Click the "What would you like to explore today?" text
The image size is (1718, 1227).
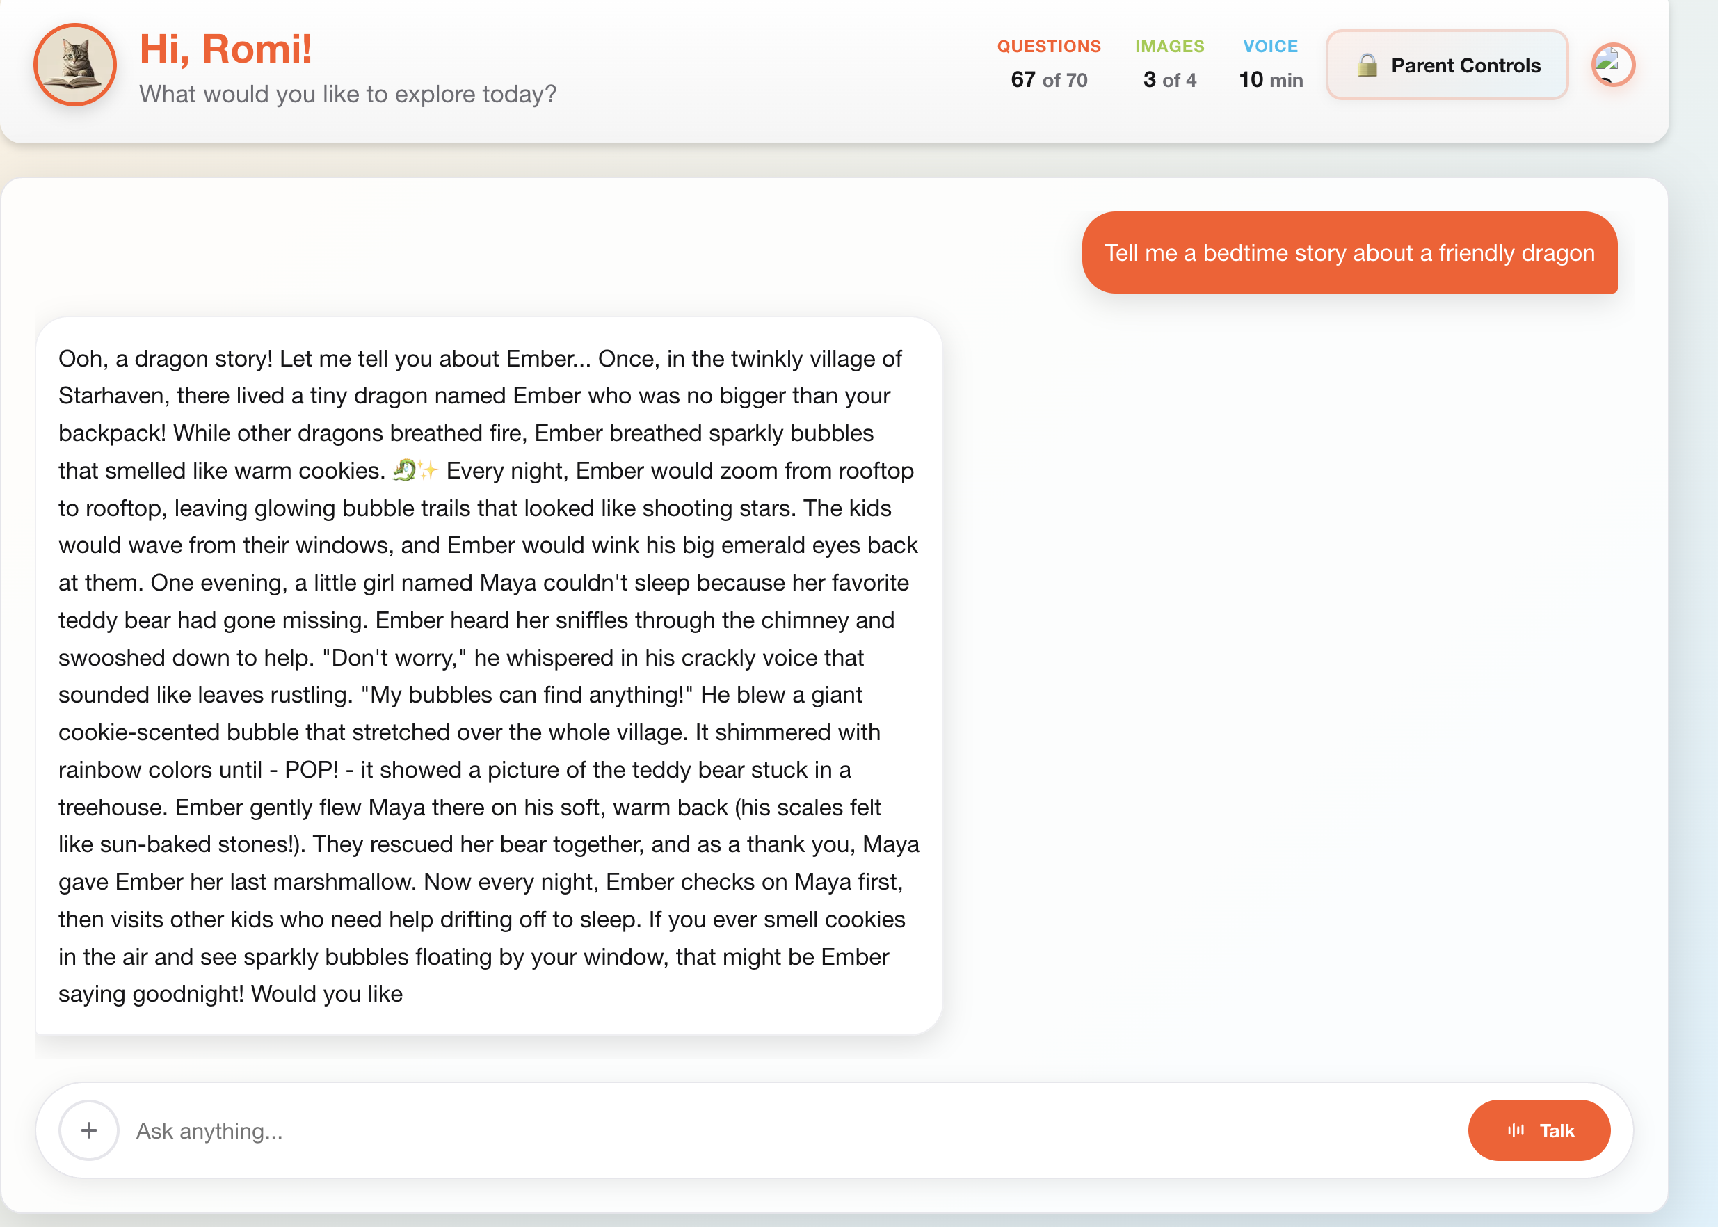348,94
